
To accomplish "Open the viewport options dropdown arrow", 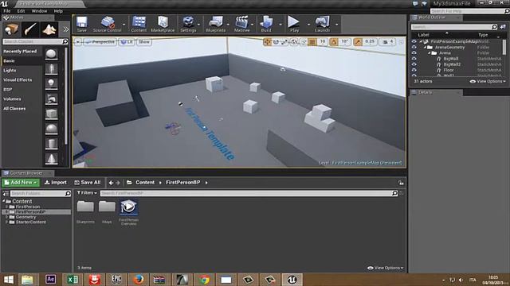I will tap(78, 42).
